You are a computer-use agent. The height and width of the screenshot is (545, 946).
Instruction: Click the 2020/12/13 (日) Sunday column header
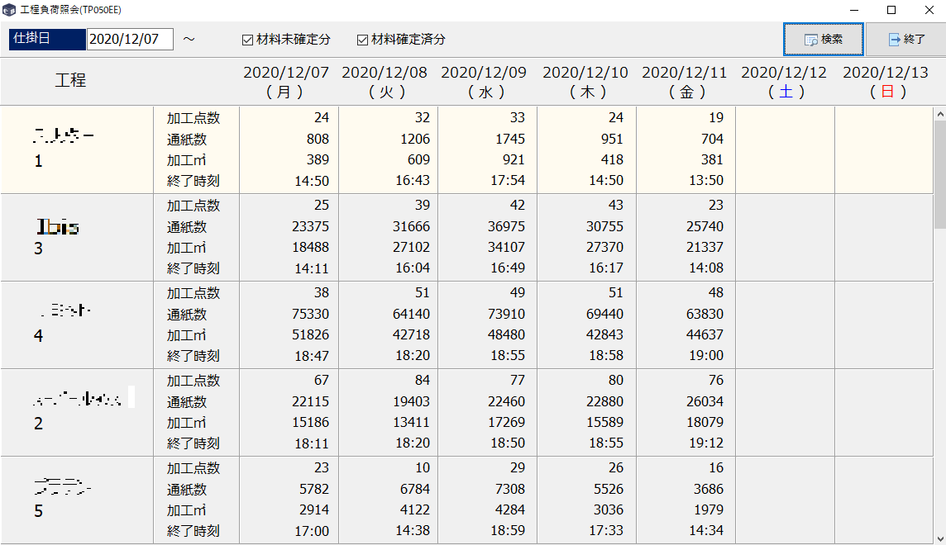[886, 82]
